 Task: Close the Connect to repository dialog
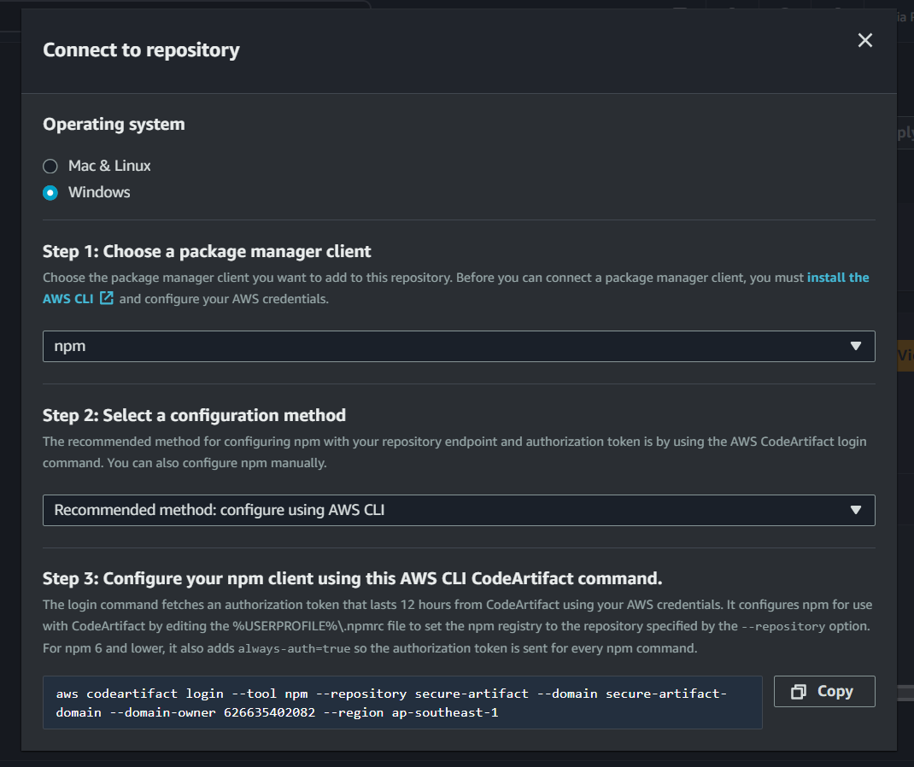tap(865, 40)
